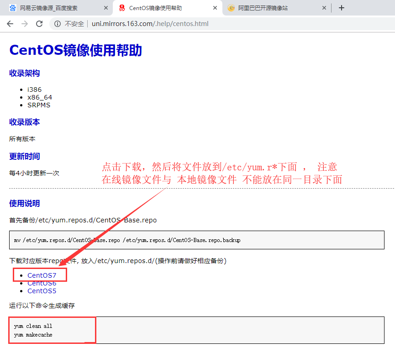Click the x86_64 list item

(x=40, y=97)
